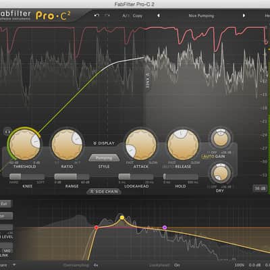Click the Undo arrow icon

click(x=97, y=16)
